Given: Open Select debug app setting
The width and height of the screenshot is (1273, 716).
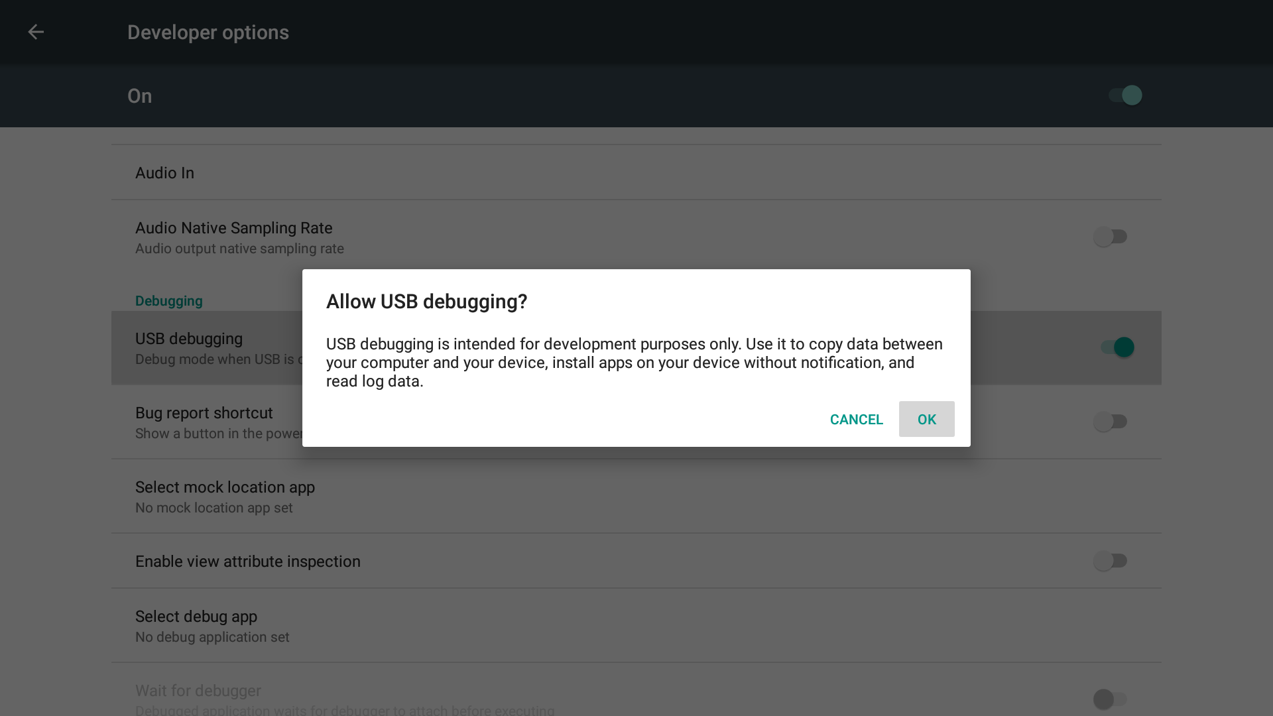Looking at the screenshot, I should (x=636, y=626).
